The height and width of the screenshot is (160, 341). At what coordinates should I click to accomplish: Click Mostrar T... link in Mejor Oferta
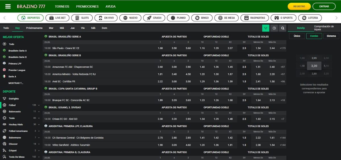tap(16, 83)
